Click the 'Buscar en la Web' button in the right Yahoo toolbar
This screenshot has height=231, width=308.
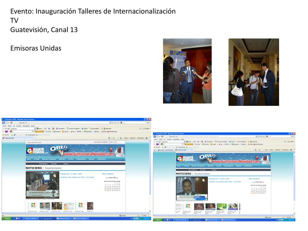tap(189, 144)
